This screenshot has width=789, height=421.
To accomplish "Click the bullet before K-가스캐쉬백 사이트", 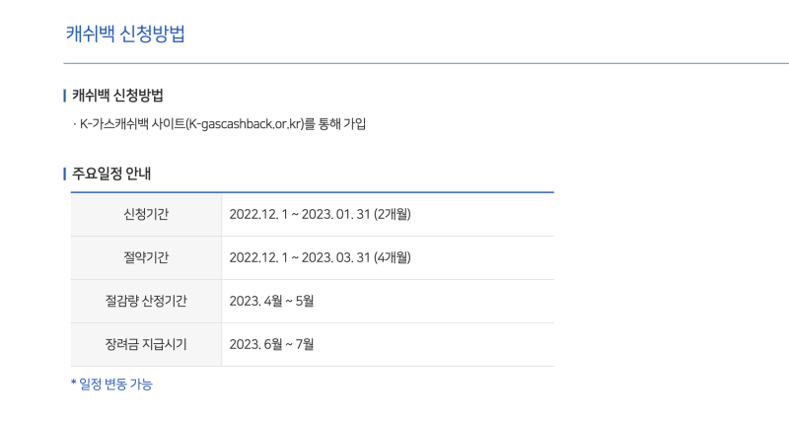I will tap(75, 124).
